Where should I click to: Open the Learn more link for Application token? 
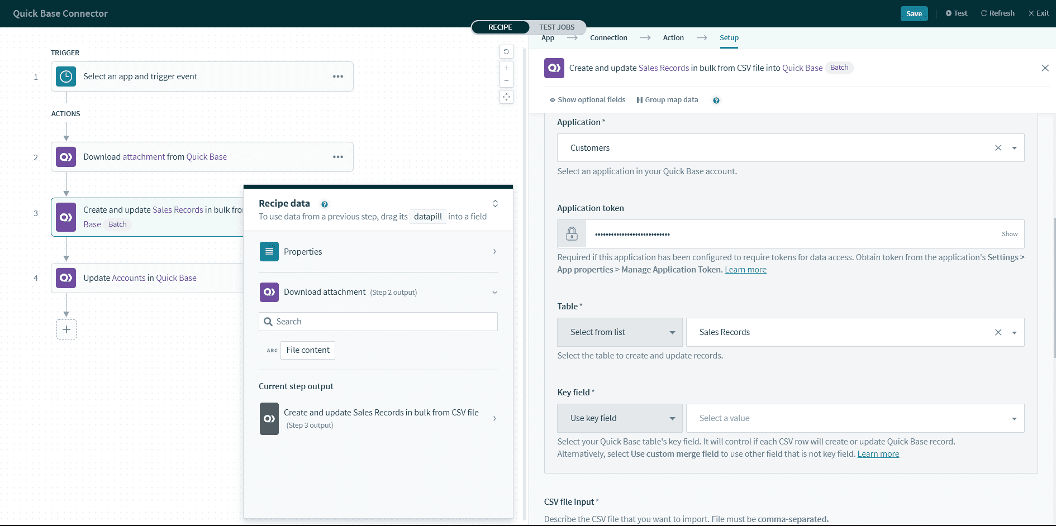(x=745, y=270)
